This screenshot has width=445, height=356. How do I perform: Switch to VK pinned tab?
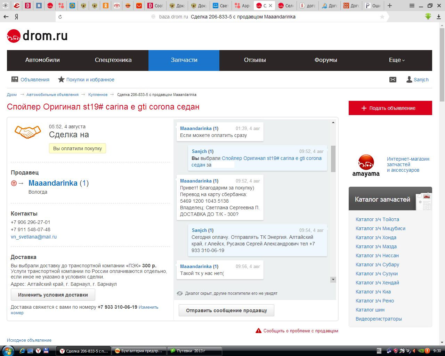click(x=39, y=6)
